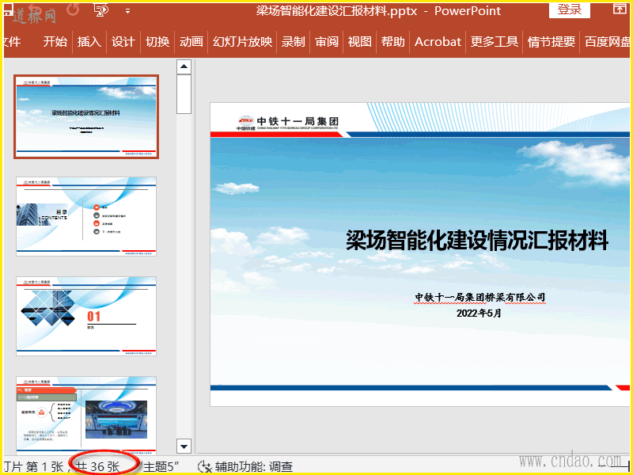Viewport: 633px width, 475px height.
Task: Click scroll-down arrow of thumbnail pane
Action: point(184,446)
